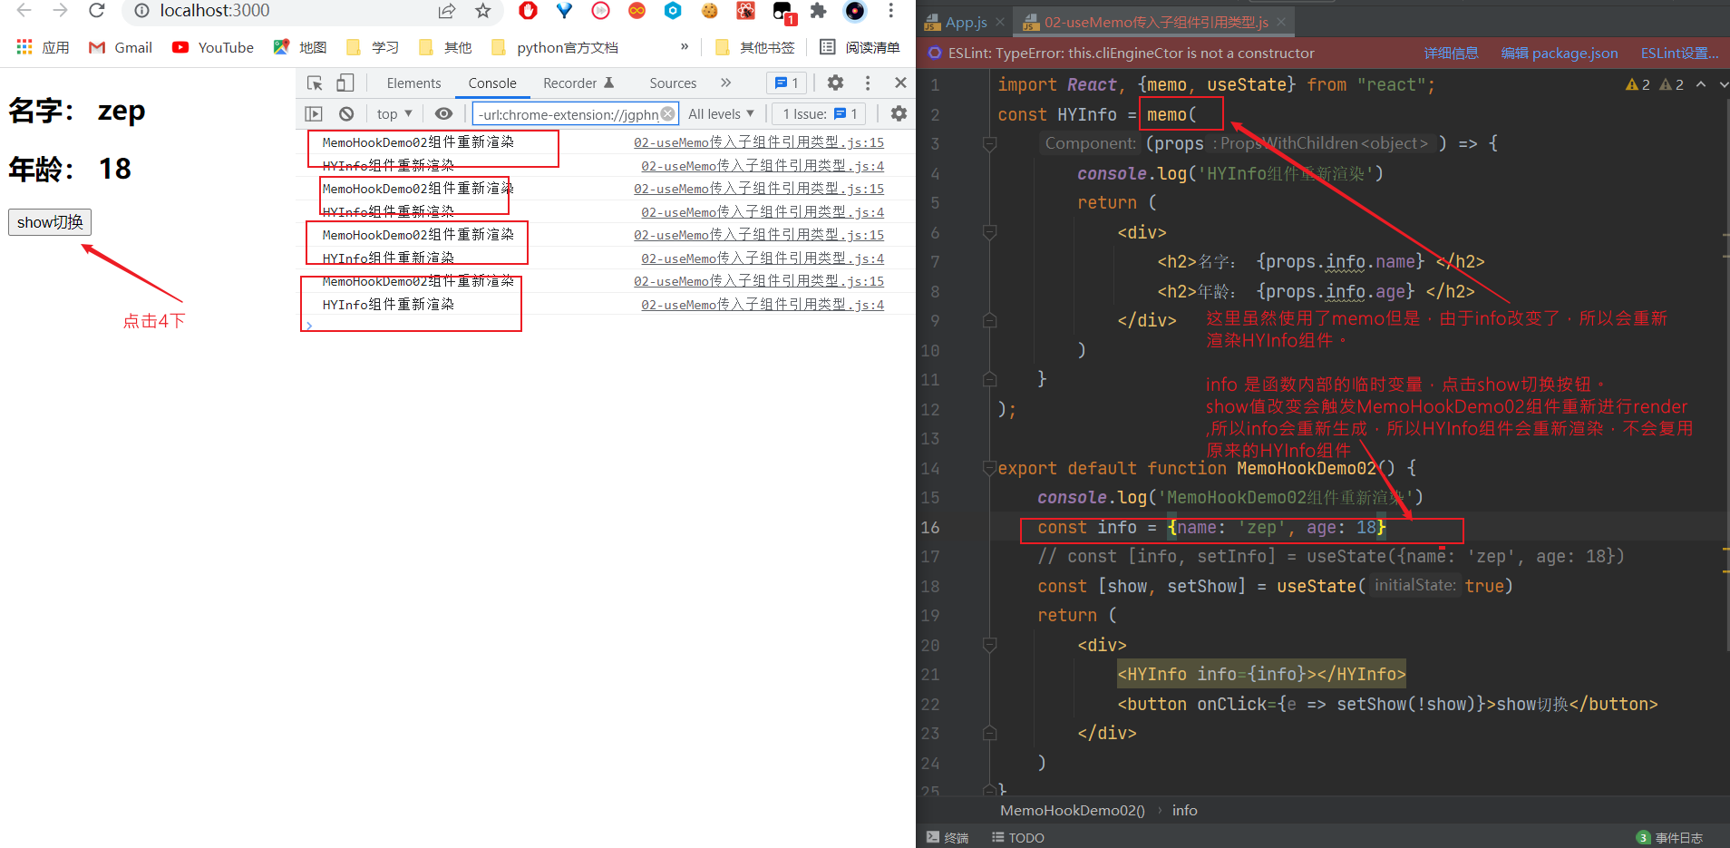Click the show切换 button

coord(50,222)
